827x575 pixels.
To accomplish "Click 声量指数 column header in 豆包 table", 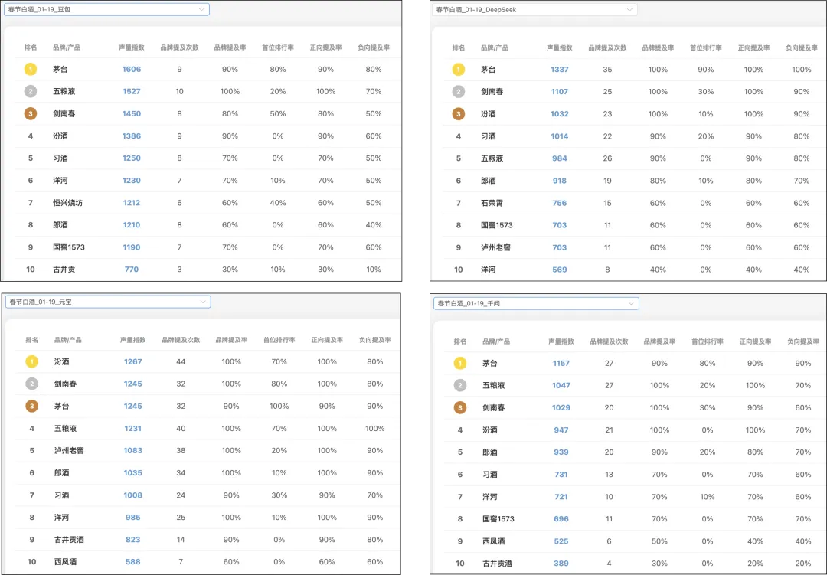I will click(132, 47).
